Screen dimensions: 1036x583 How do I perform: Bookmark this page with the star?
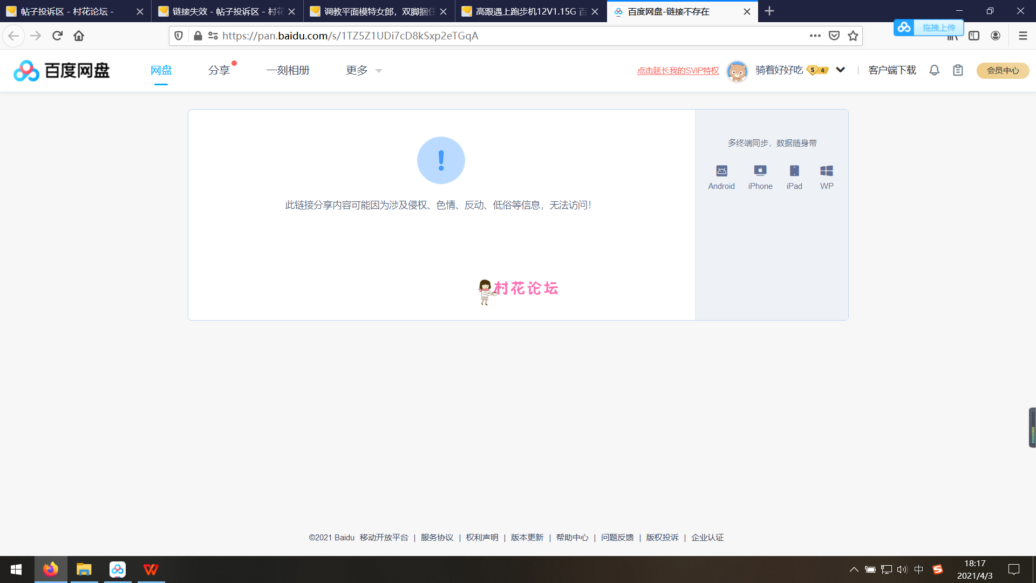(853, 36)
